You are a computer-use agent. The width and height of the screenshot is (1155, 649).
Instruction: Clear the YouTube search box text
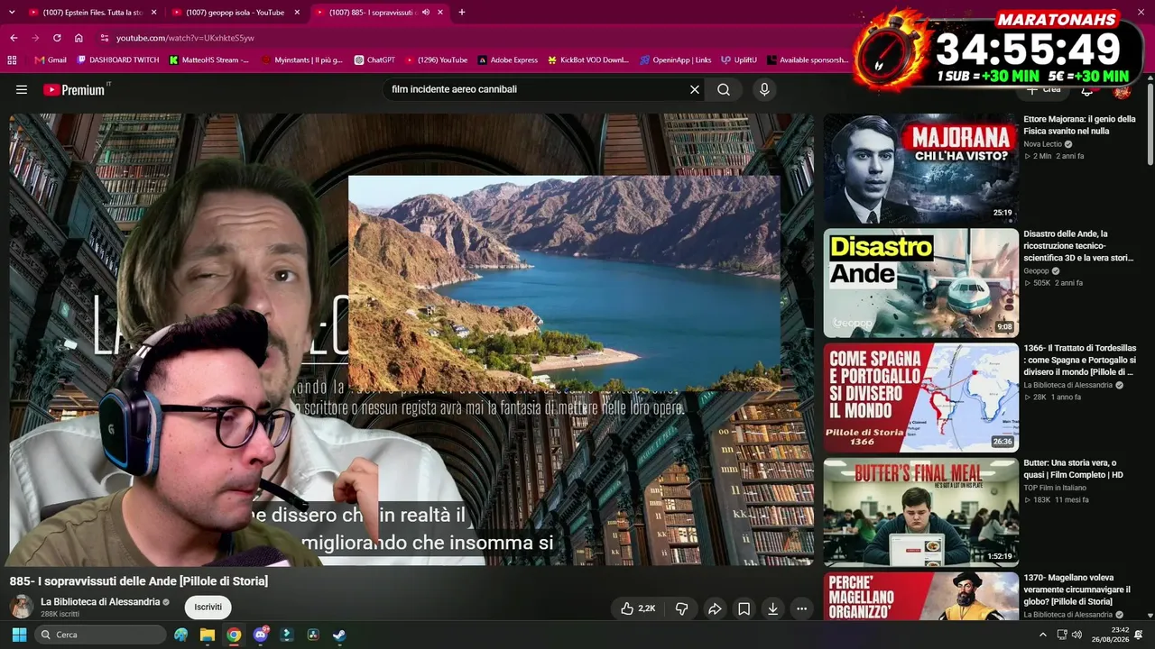tap(695, 90)
